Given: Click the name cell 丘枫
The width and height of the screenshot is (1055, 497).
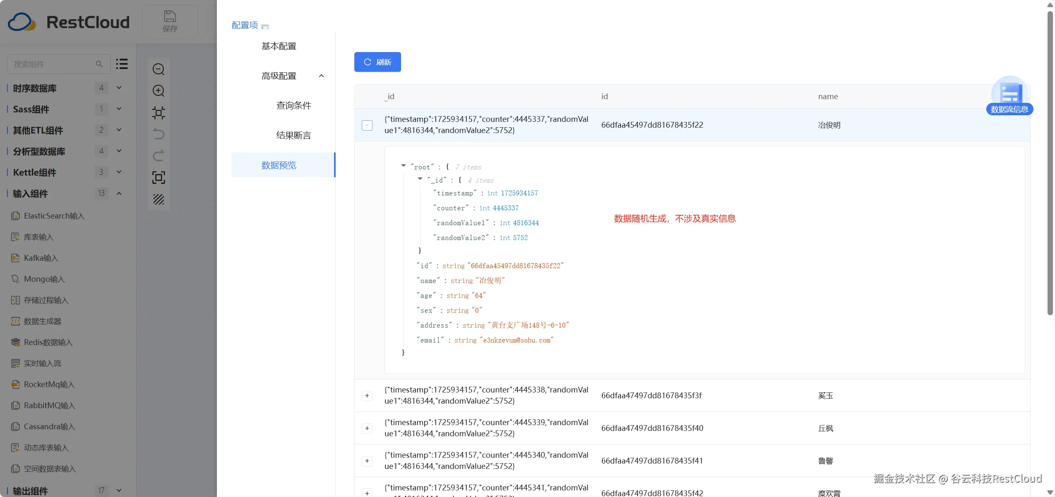Looking at the screenshot, I should coord(825,428).
